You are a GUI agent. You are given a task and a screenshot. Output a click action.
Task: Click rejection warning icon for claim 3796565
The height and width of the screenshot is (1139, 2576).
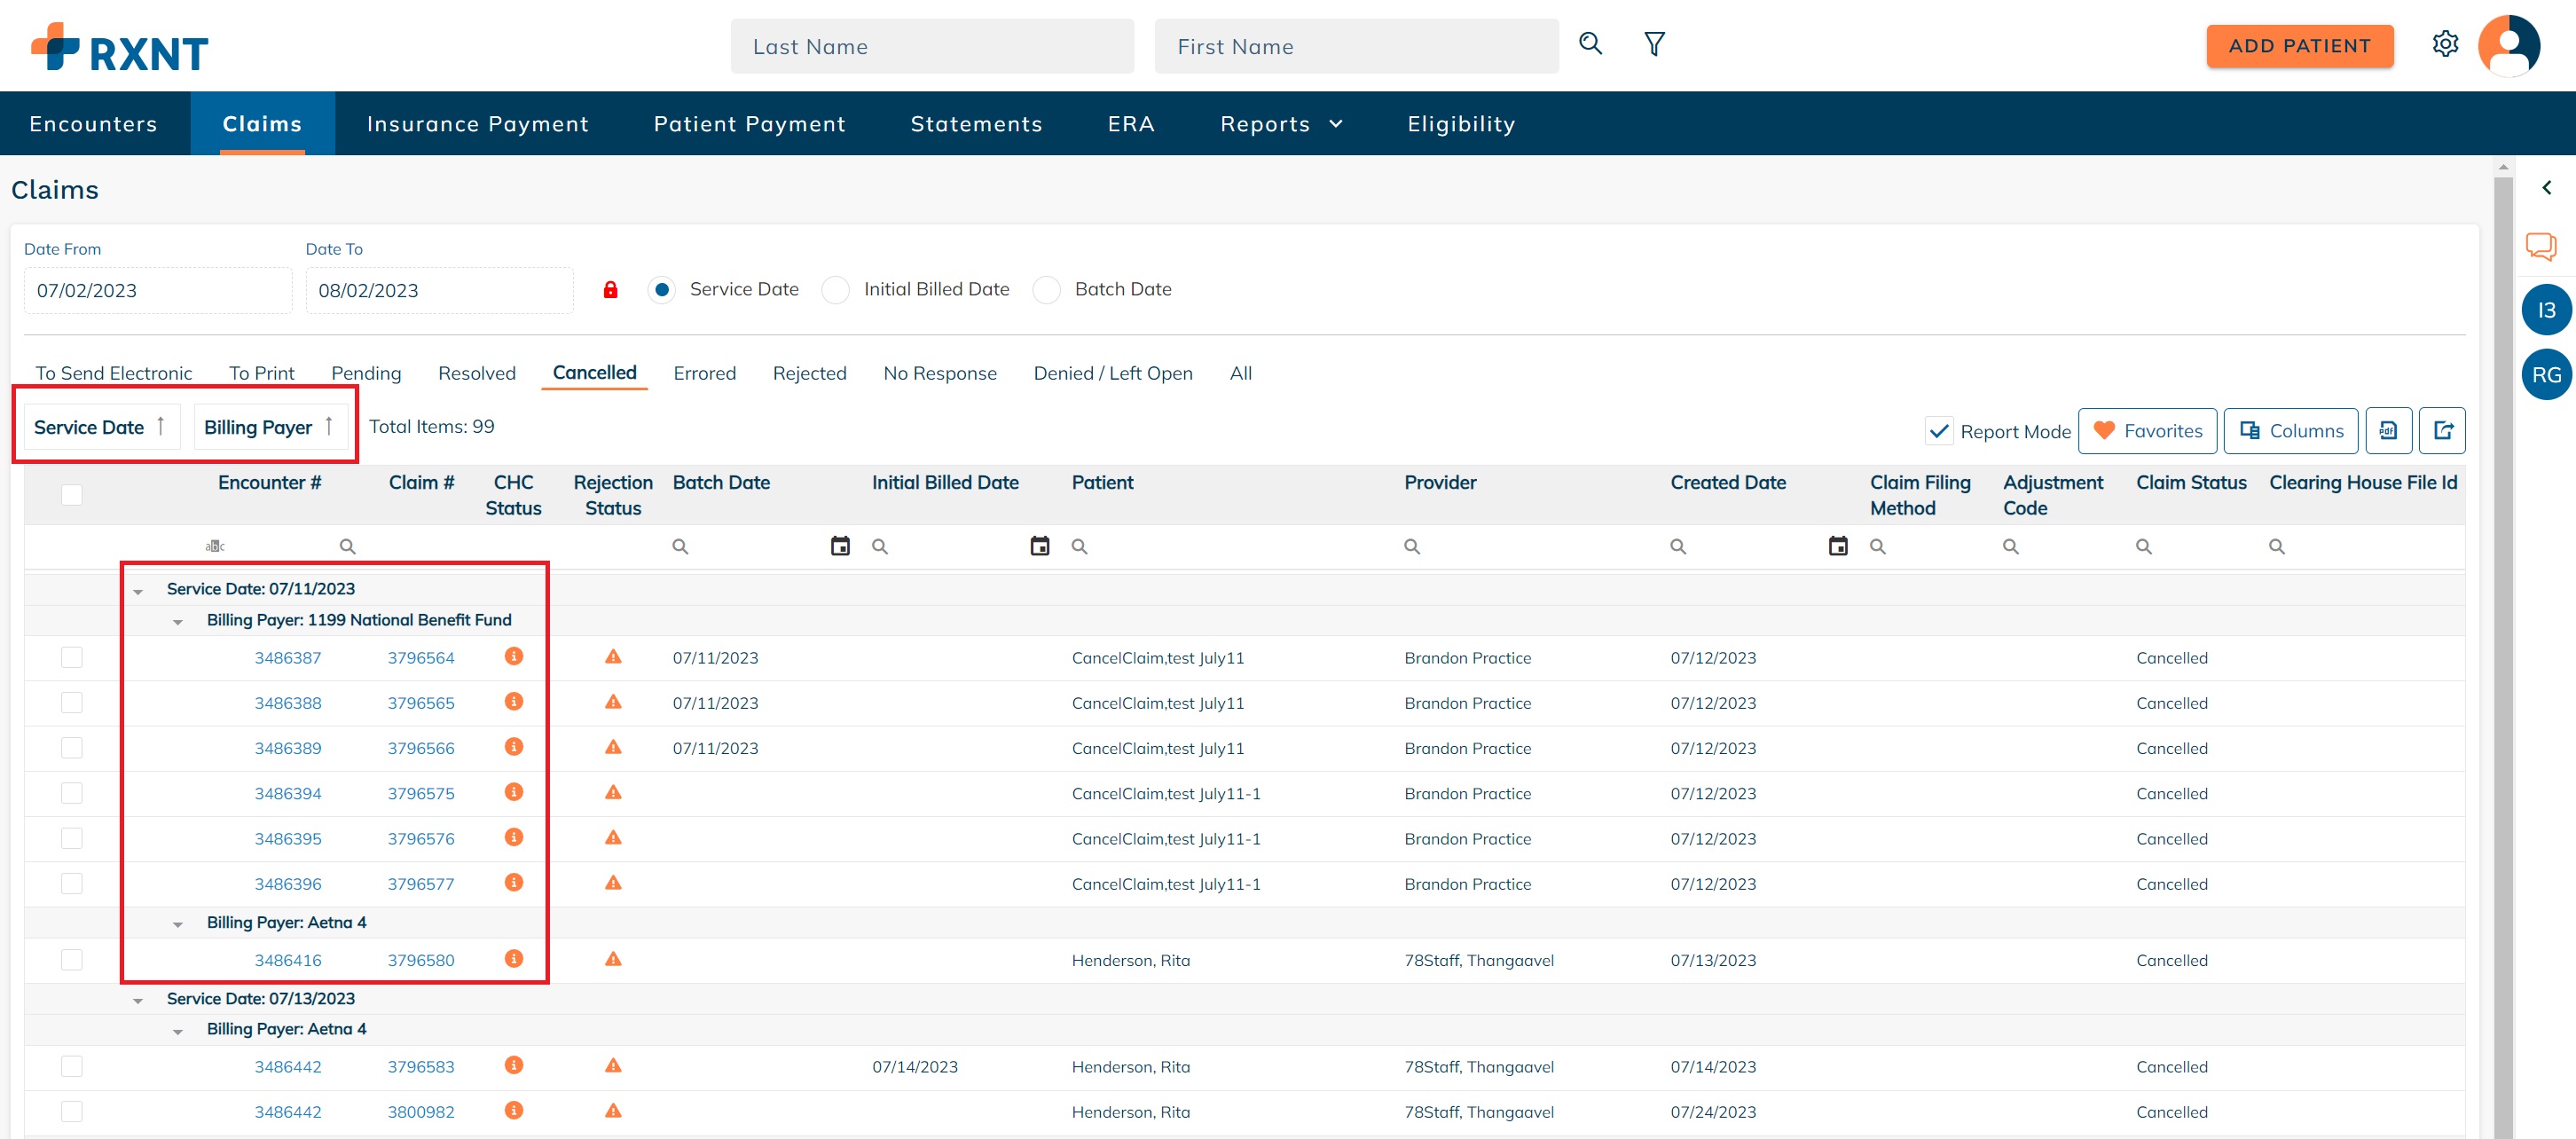613,702
